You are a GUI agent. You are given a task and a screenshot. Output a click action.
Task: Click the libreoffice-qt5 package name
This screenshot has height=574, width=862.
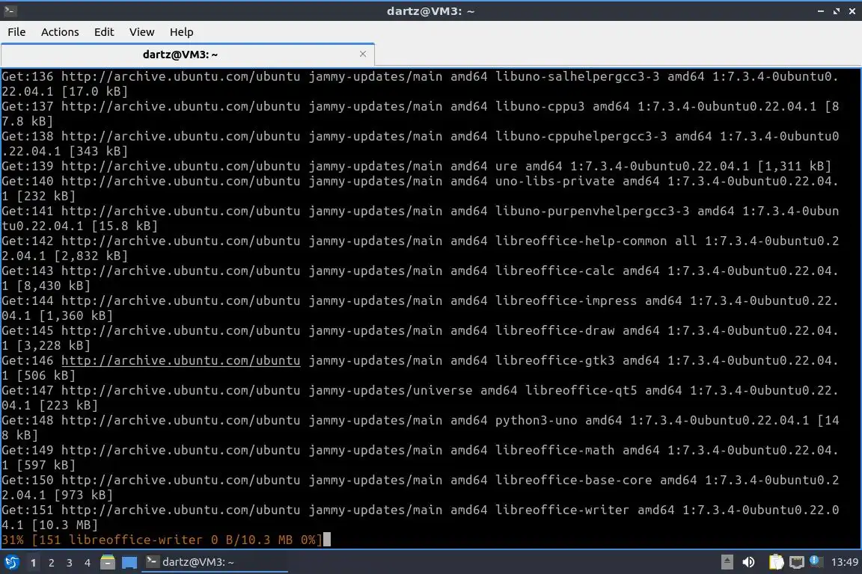[x=581, y=391]
